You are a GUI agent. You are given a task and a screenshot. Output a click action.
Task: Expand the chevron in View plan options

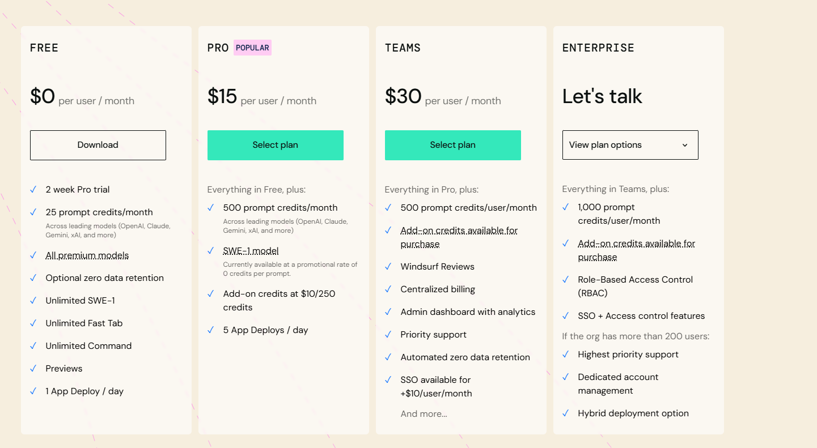point(685,145)
